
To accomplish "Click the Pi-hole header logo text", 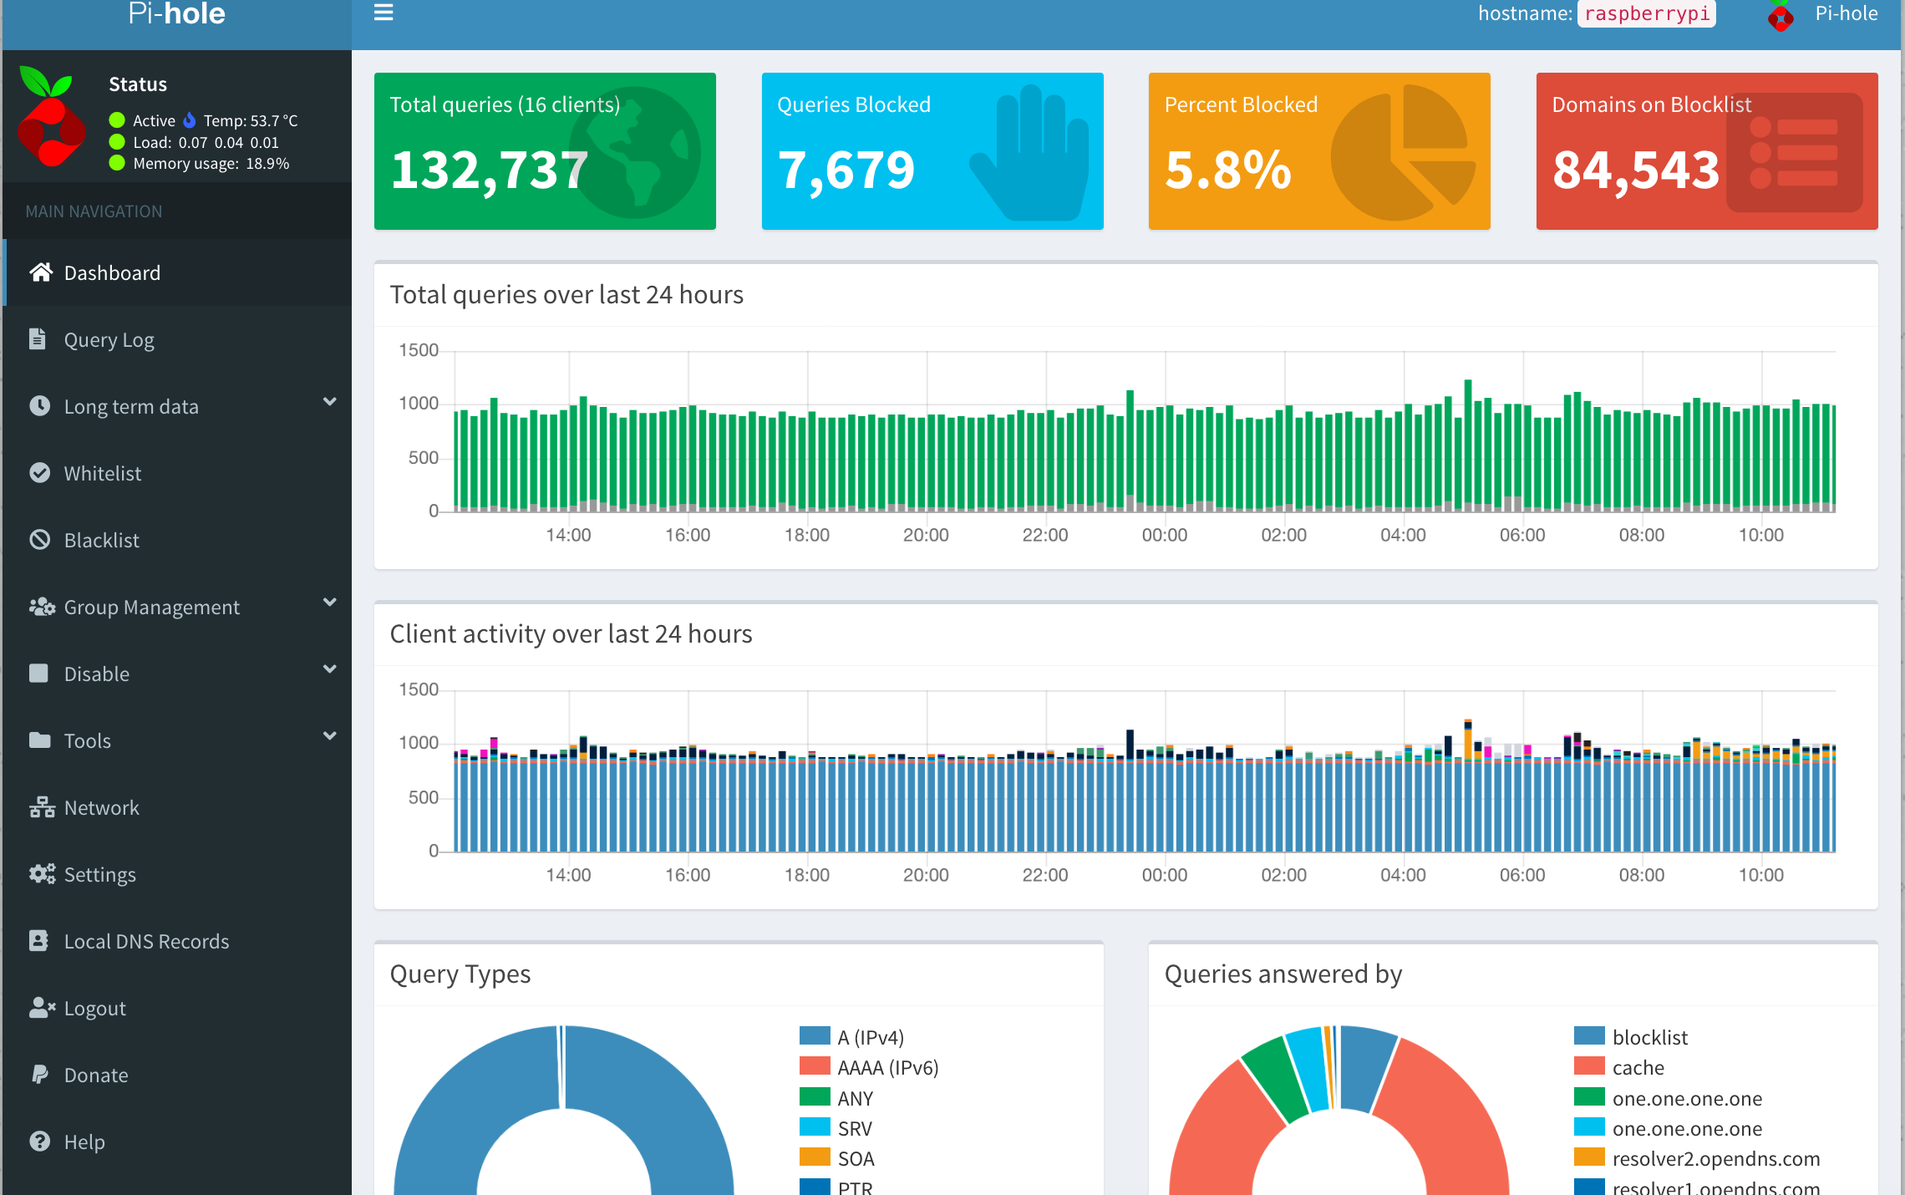I will pyautogui.click(x=177, y=13).
